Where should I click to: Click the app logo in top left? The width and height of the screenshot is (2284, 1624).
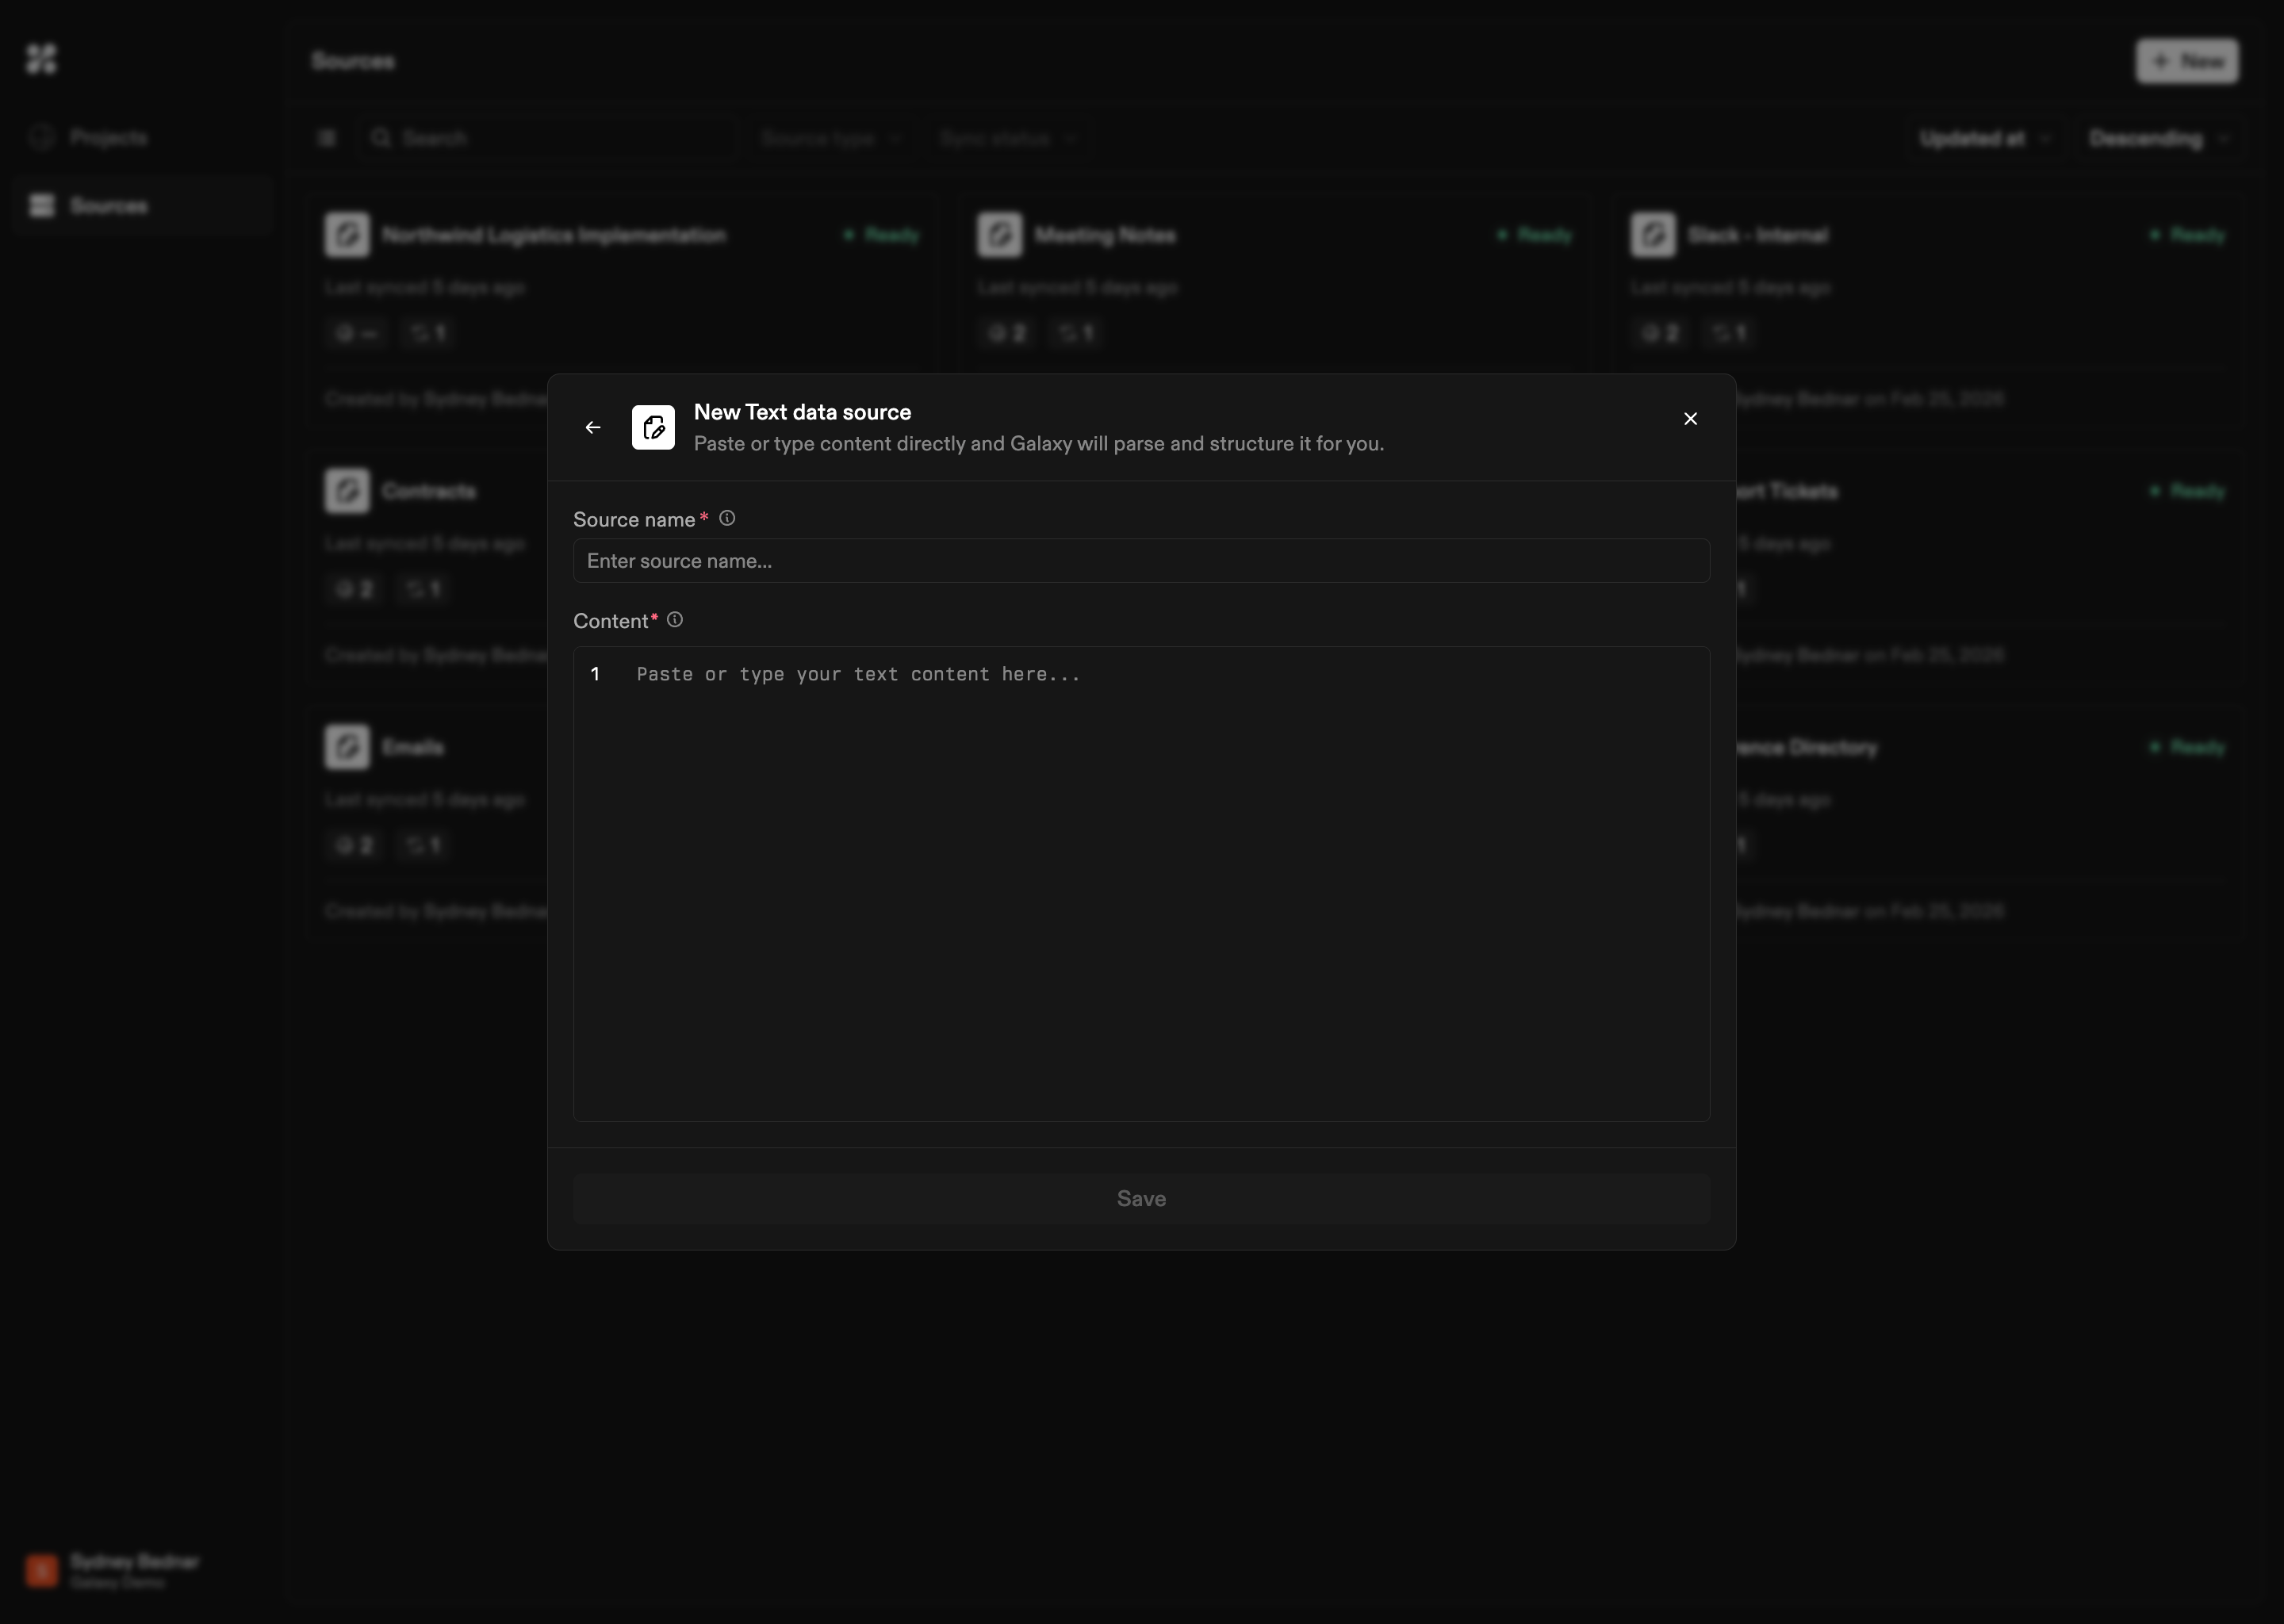point(41,58)
